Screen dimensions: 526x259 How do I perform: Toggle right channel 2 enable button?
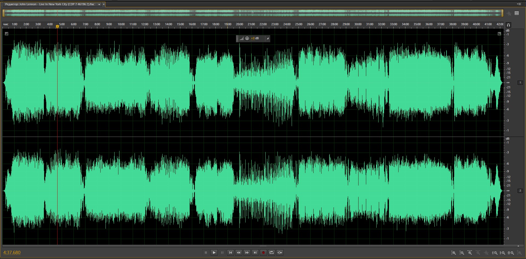[x=520, y=191]
